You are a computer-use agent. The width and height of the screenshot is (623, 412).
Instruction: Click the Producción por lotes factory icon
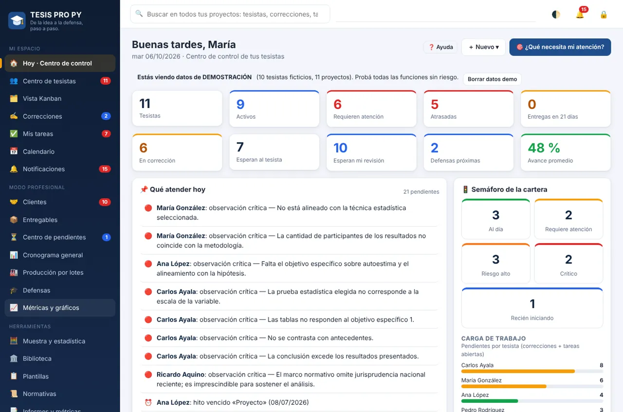coord(14,273)
